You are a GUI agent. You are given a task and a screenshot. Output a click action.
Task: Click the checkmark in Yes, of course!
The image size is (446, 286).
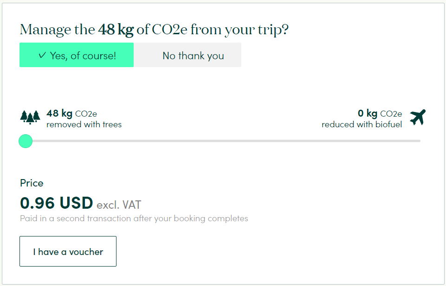point(42,55)
